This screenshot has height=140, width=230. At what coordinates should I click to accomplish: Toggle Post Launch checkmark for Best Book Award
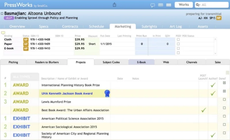click(204, 110)
